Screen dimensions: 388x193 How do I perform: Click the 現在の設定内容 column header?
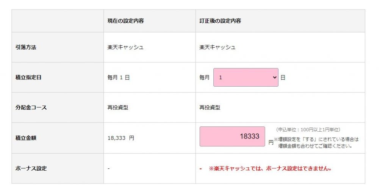pos(126,21)
